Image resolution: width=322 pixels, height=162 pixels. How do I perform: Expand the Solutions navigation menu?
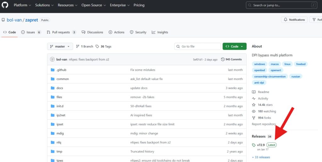click(44, 5)
